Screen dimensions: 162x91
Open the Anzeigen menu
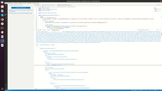[x=20, y=3]
